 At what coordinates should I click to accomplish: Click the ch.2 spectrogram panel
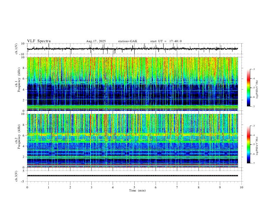[x=133, y=141]
